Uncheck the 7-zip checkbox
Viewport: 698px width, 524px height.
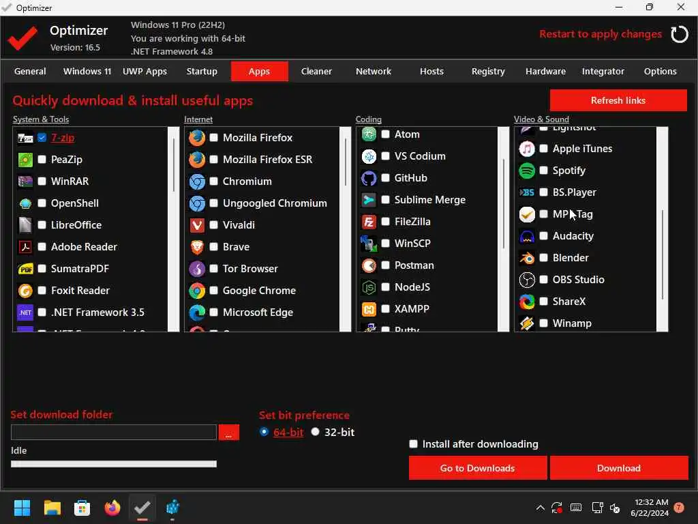coord(42,138)
